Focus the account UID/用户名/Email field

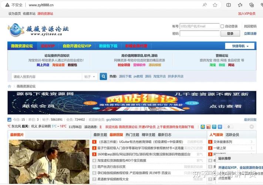199,26
